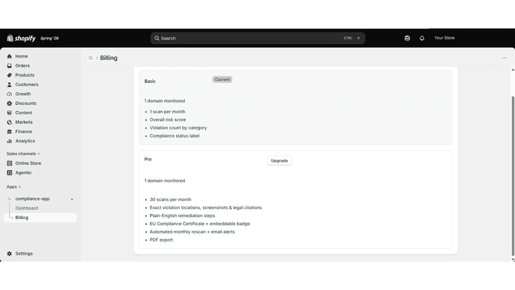The image size is (515, 290).
Task: Open the Markets page
Action: tap(24, 122)
